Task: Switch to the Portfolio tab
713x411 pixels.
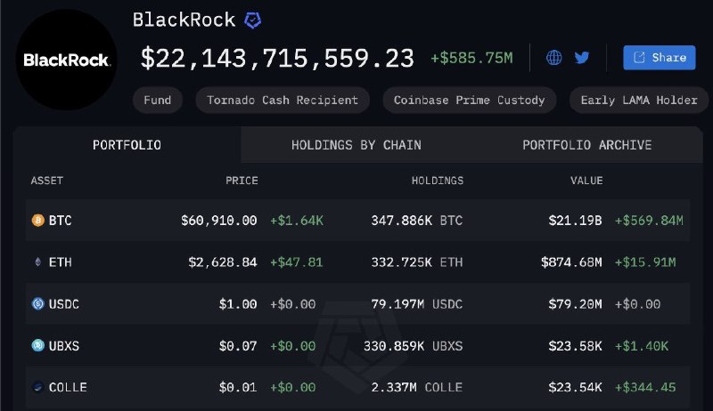Action: (127, 145)
